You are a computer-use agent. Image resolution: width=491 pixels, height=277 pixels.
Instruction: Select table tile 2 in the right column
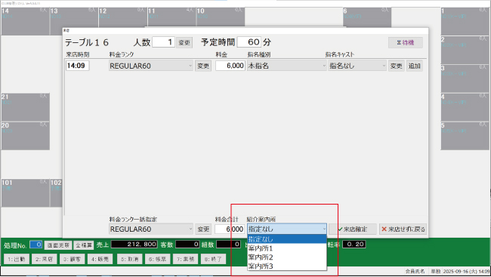[x=465, y=50]
